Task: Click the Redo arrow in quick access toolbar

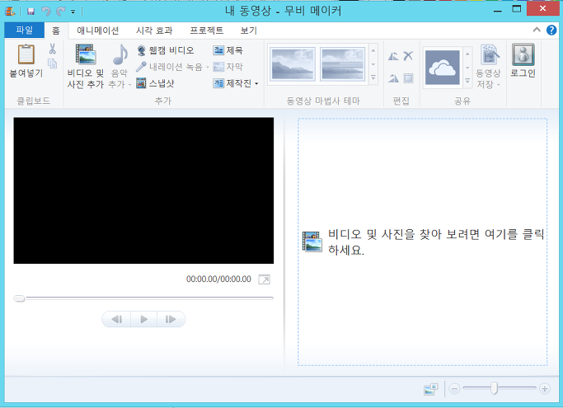Action: tap(60, 12)
